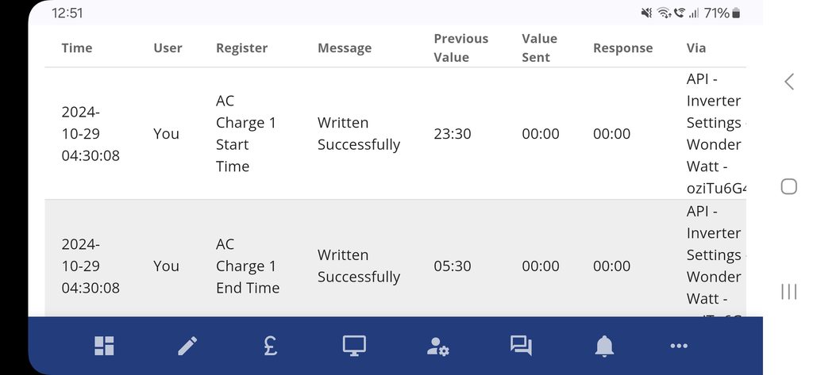Tap the Android home button
813x375 pixels.
(x=788, y=186)
